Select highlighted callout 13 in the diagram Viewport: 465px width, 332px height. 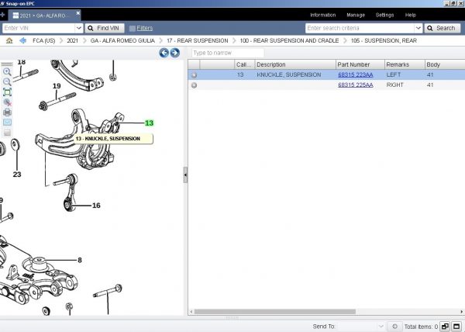pyautogui.click(x=149, y=123)
